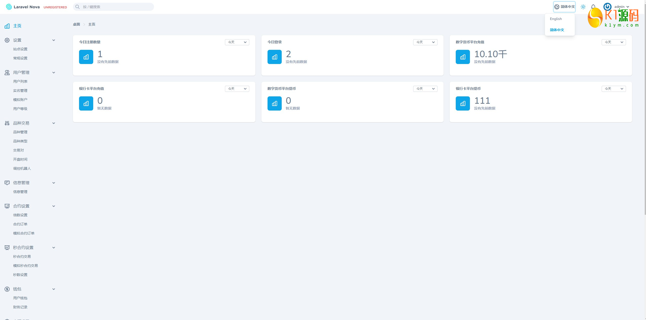
Task: Click the 信息管理 chat bubble icon
Action: click(7, 183)
